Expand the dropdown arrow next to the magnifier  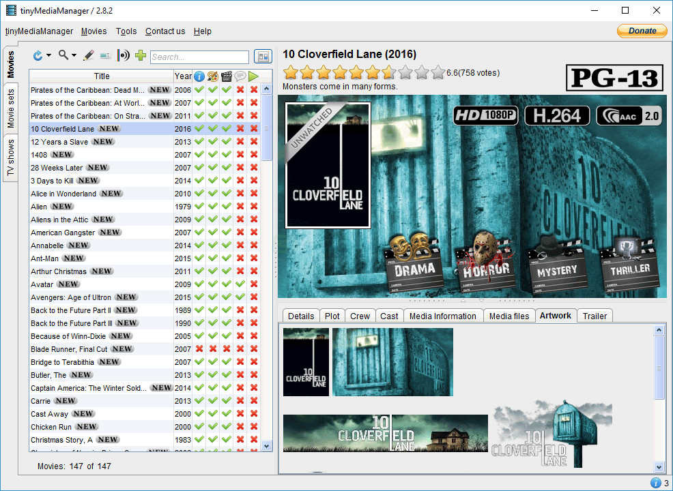(x=74, y=56)
